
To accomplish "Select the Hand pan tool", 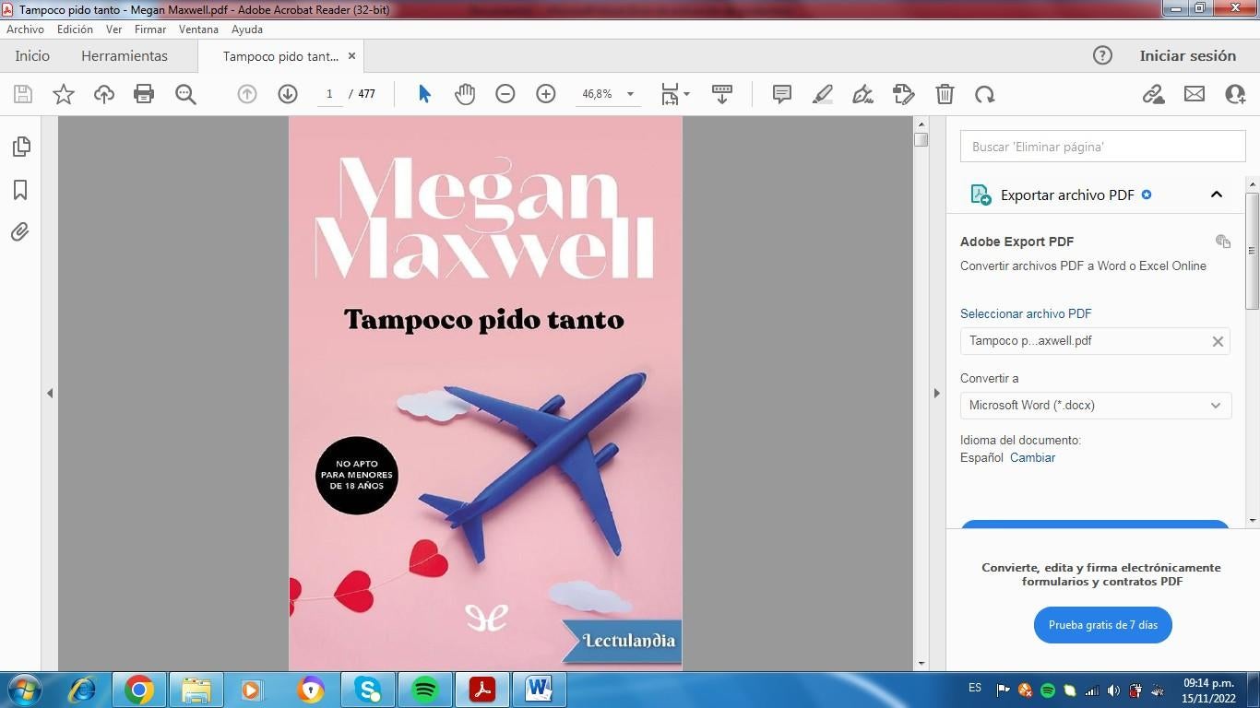I will [465, 94].
